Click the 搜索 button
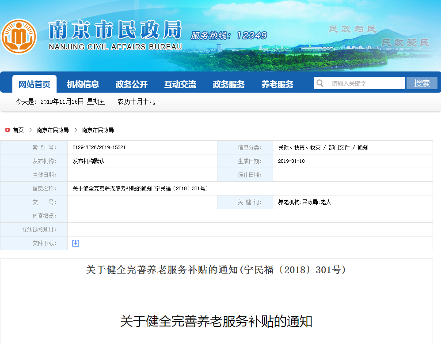The image size is (441, 345). click(422, 83)
